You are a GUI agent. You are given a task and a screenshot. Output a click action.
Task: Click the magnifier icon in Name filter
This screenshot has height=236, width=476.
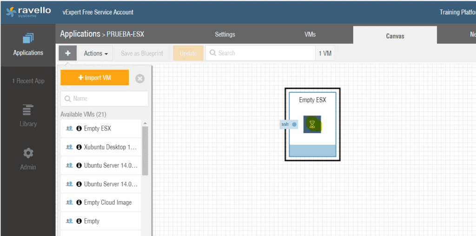point(67,99)
